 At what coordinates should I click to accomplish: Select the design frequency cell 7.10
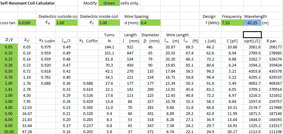click(232, 23)
